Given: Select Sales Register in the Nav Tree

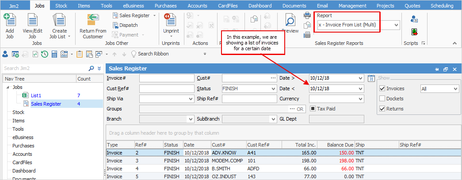Looking at the screenshot, I should (x=46, y=104).
